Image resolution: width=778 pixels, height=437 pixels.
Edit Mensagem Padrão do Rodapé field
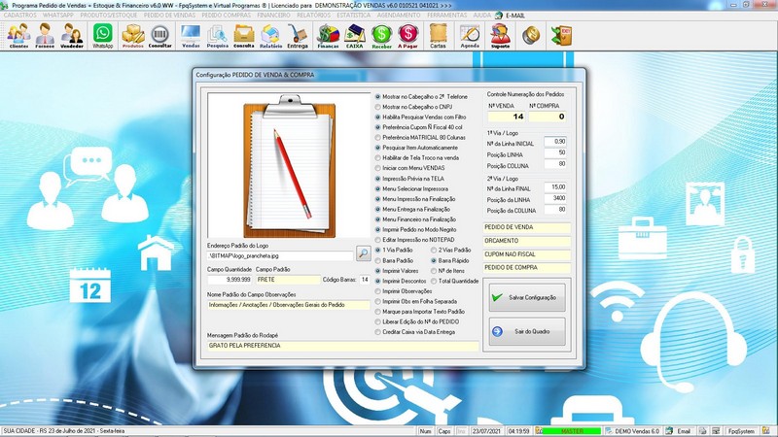[342, 346]
